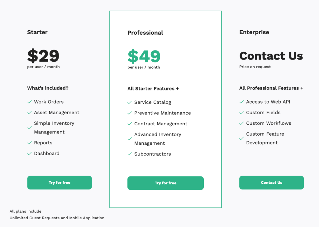Screen dimensions: 319x227
Task: Click the checkmark beside Custom Workflows
Action: coord(241,123)
